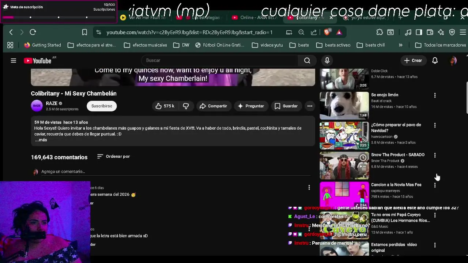Dislike the video with the thumbs-down
This screenshot has height=263, width=468.
coord(186,106)
